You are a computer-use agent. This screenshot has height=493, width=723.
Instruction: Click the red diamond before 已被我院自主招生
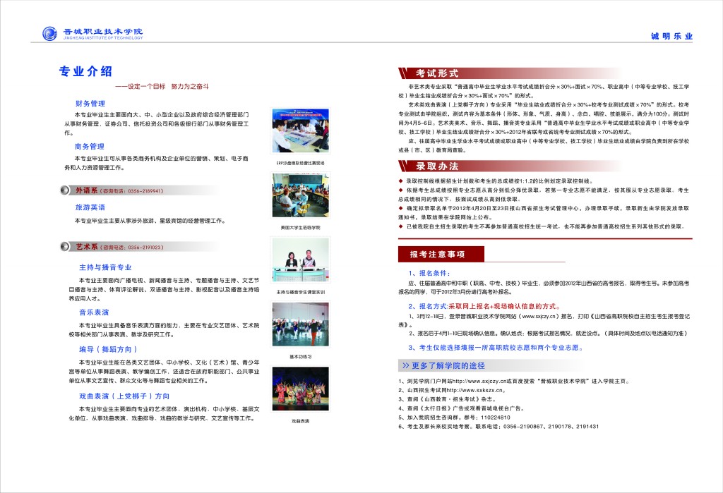tap(401, 226)
